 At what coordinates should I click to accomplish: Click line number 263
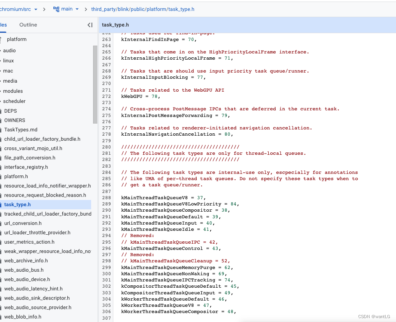click(x=106, y=39)
